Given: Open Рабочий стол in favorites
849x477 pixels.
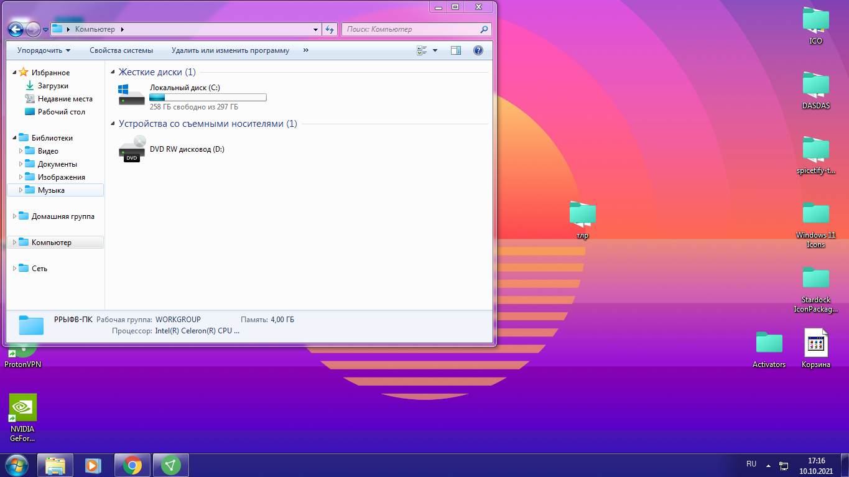Looking at the screenshot, I should pyautogui.click(x=61, y=112).
